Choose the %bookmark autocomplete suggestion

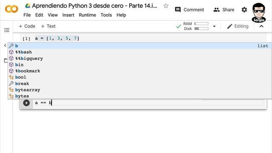tap(140, 71)
